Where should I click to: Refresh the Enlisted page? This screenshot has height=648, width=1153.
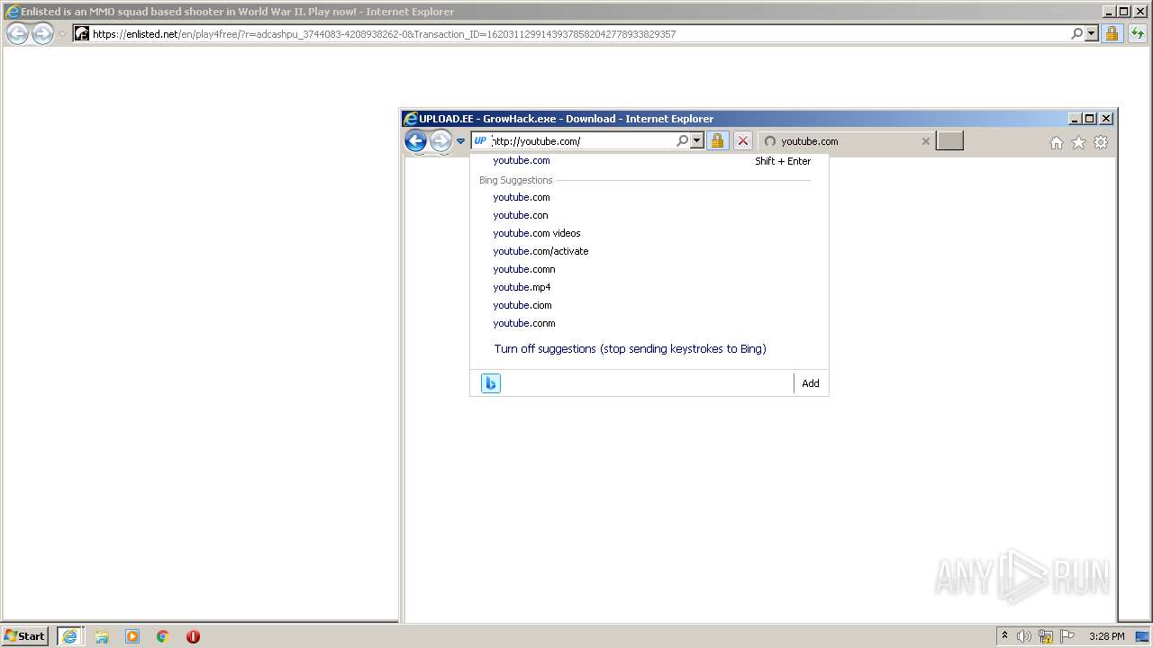click(1137, 33)
